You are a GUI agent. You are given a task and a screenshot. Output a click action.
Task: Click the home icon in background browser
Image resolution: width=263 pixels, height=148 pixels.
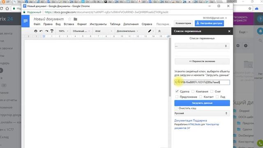click(7, 8)
